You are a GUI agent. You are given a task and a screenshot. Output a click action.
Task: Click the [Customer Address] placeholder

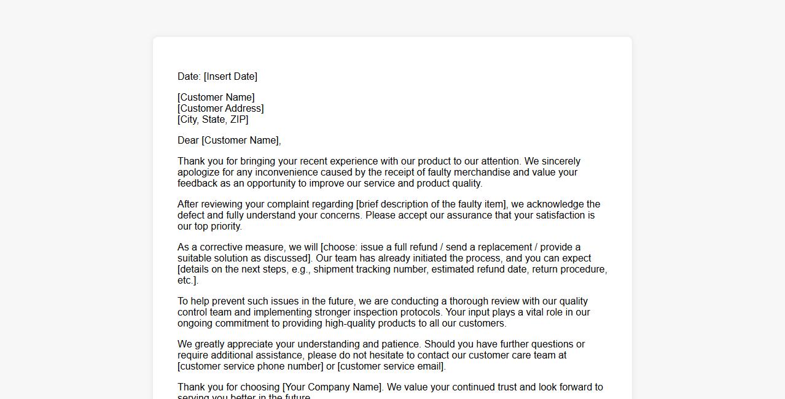point(221,109)
